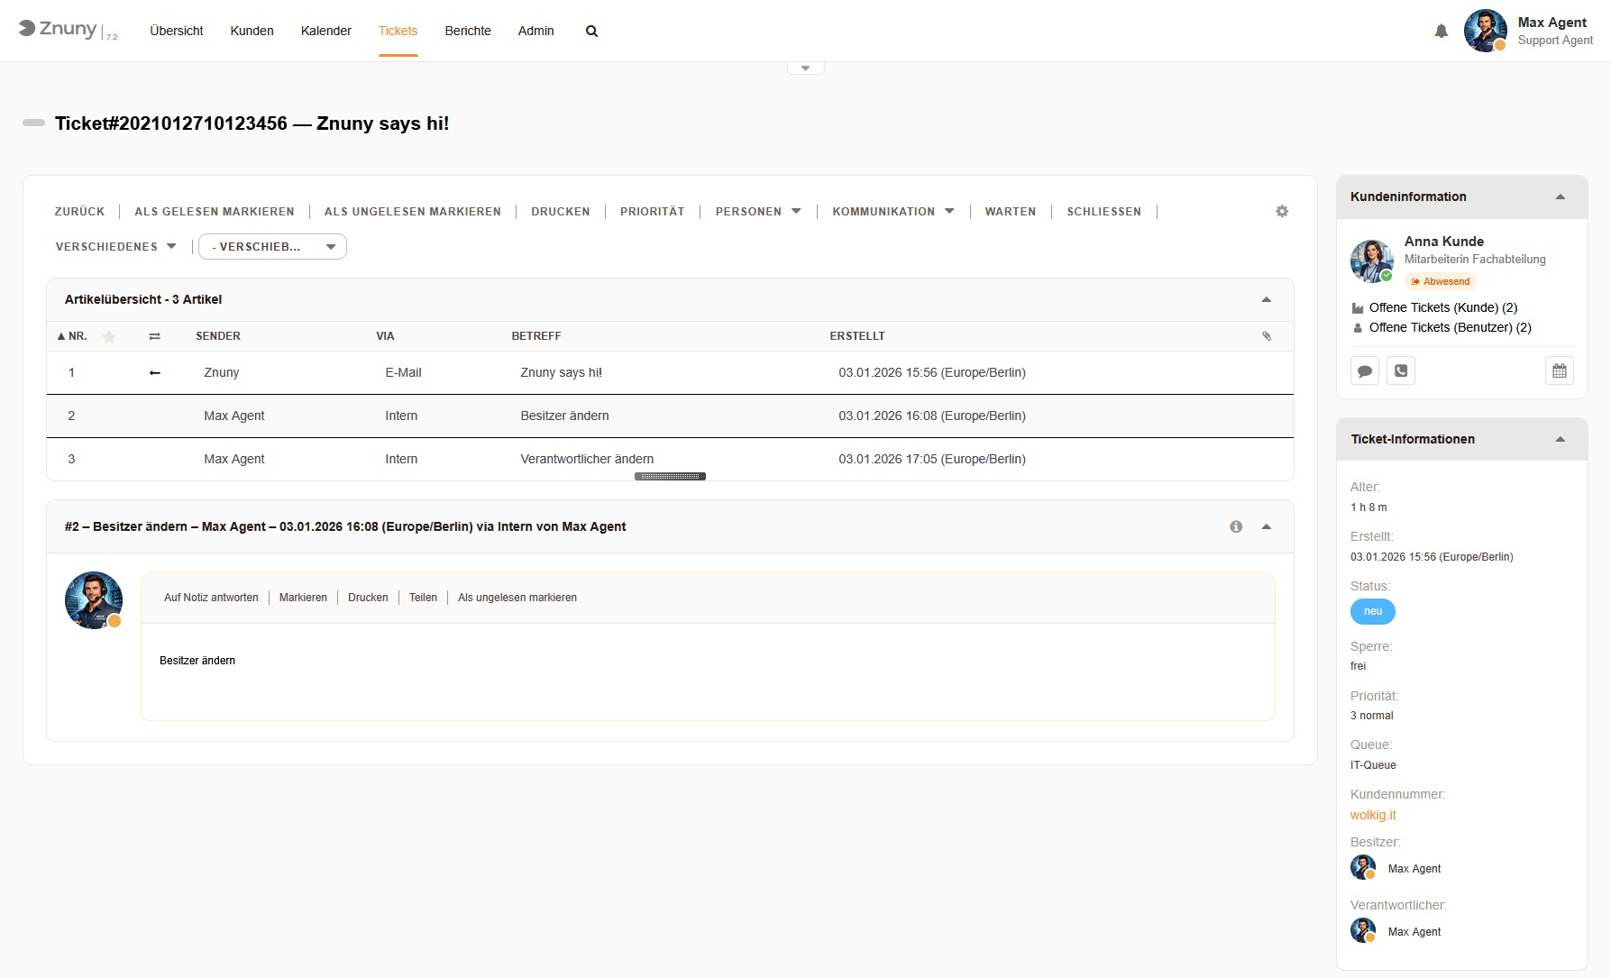Open the Personen dropdown menu
Screen dimensions: 1611x978
pos(756,211)
